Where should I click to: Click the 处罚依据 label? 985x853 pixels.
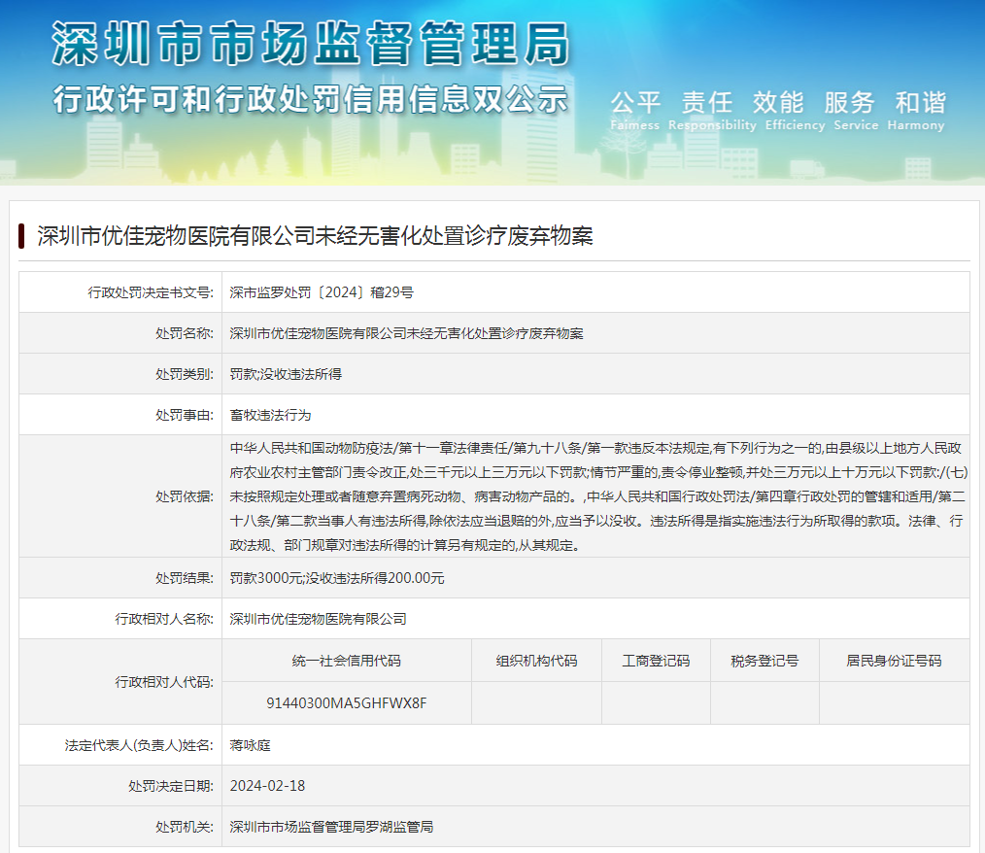185,496
